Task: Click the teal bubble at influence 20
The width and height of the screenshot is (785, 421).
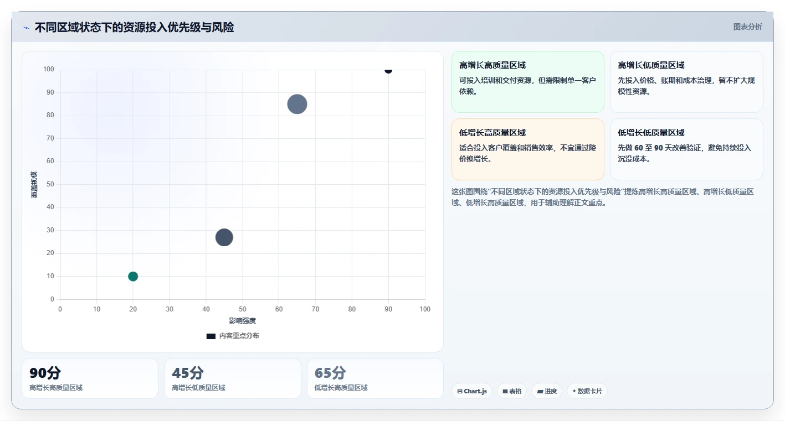Action: (x=133, y=277)
